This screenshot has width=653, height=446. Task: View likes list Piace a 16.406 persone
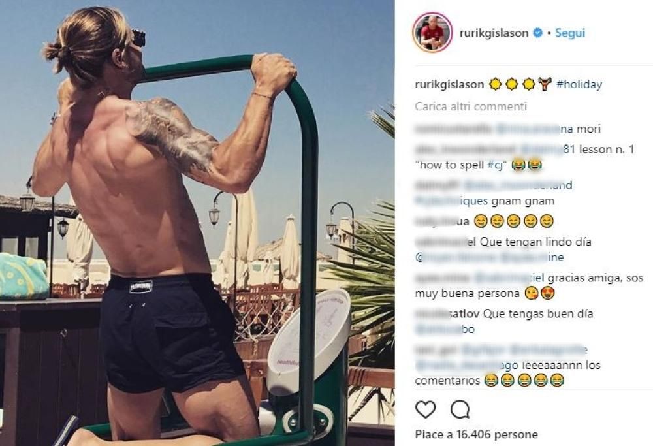[x=477, y=434]
